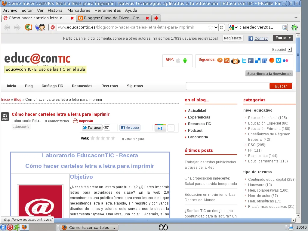This screenshot has width=308, height=231.
Task: Close the 'Cómo hacer carteles' tab
Action: pyautogui.click(x=72, y=18)
